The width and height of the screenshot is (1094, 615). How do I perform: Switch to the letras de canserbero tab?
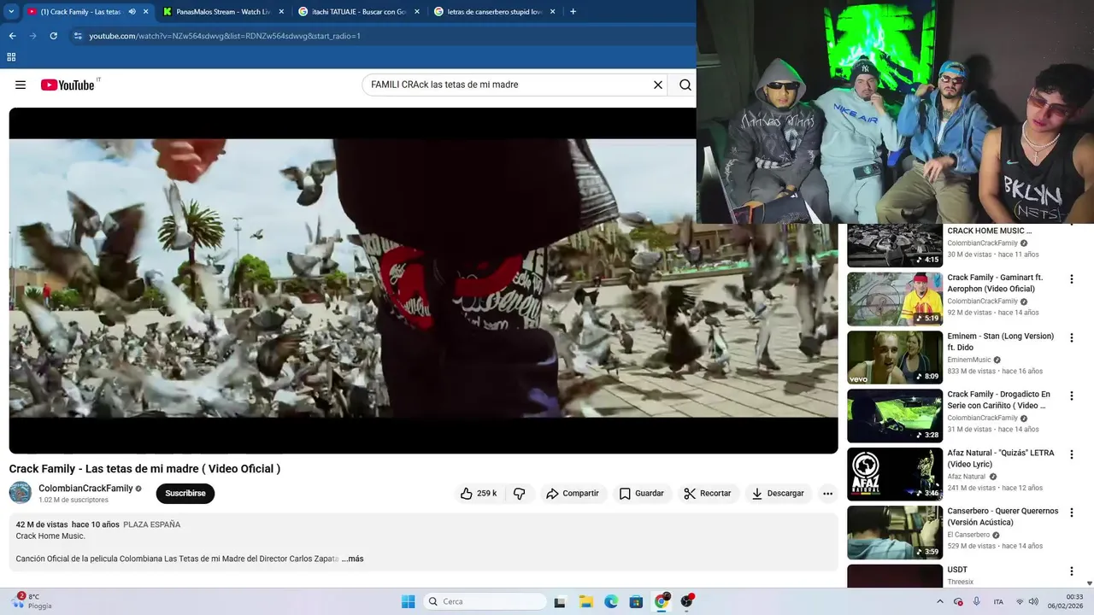tap(495, 12)
